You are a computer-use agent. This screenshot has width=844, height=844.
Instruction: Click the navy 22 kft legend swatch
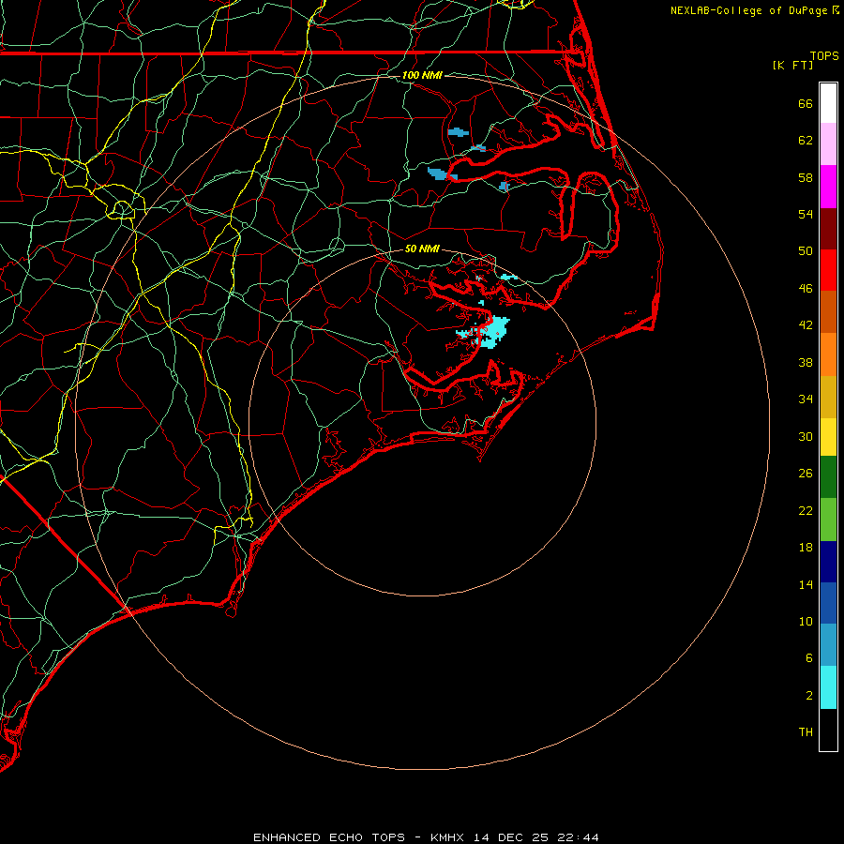(828, 562)
